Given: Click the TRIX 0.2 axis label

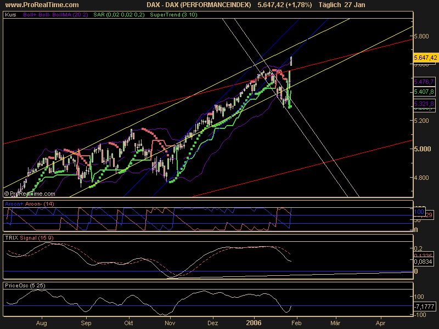Looking at the screenshot, I should click(418, 248).
